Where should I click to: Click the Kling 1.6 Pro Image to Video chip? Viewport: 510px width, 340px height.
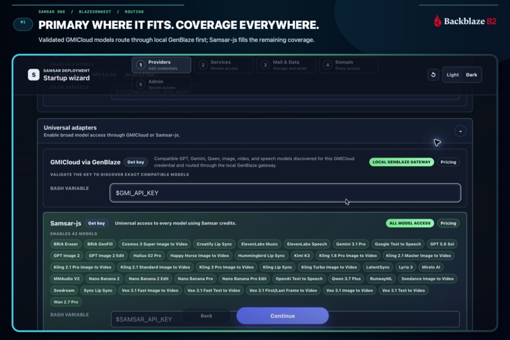coord(347,256)
